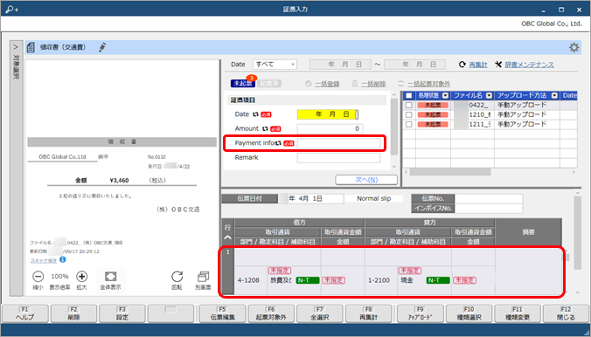591x337 pixels.
Task: Click F11 種類変更 function key
Action: point(518,313)
